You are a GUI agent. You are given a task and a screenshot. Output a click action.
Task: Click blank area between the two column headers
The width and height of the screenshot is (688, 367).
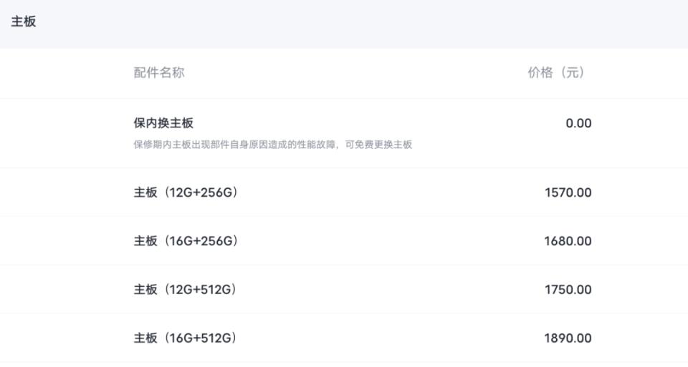[x=355, y=73]
